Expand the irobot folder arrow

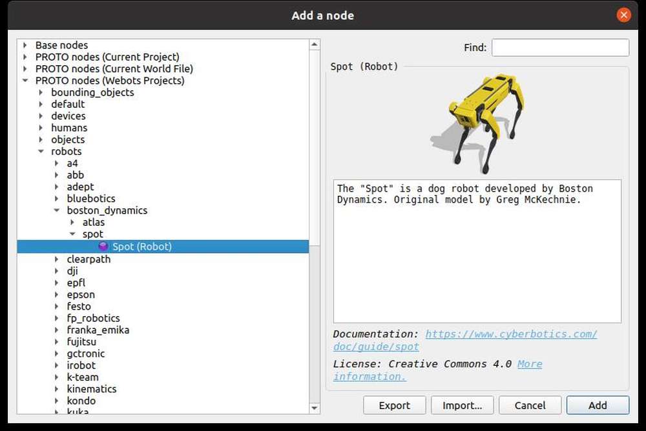click(x=56, y=365)
